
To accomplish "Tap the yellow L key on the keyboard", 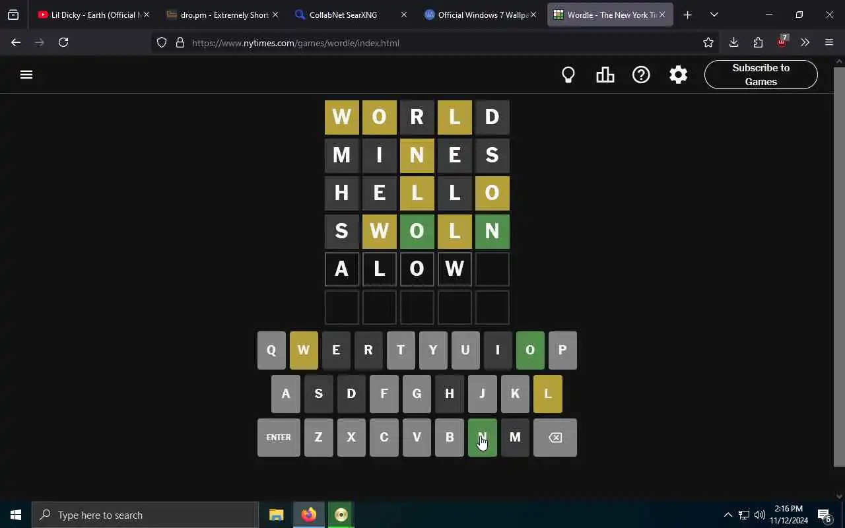I will (x=547, y=394).
